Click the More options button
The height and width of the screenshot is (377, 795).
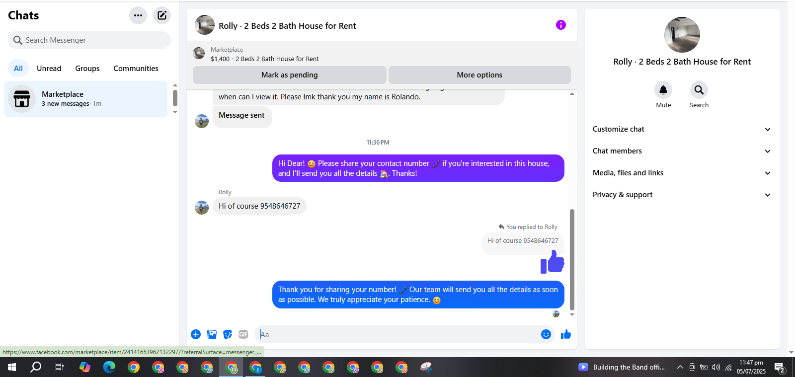tap(479, 75)
